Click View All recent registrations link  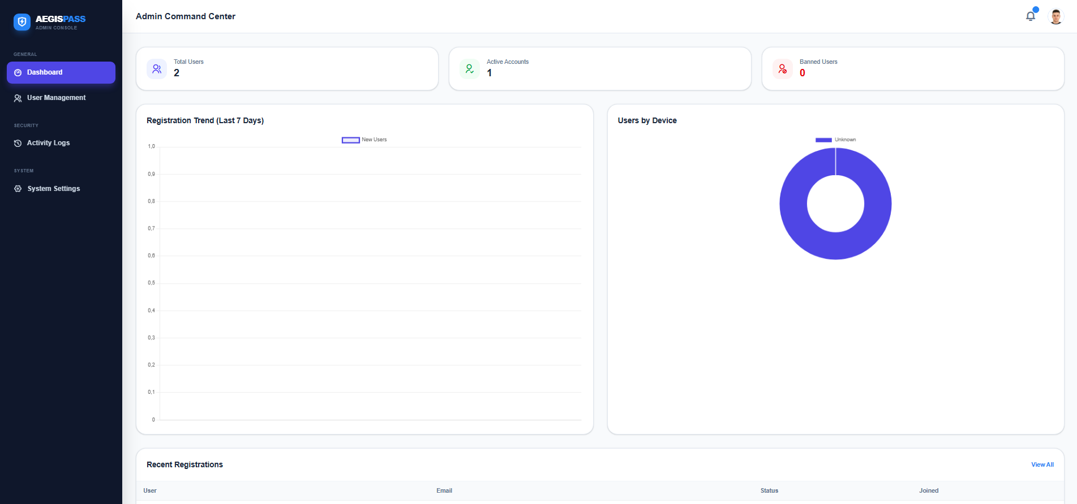[1042, 464]
